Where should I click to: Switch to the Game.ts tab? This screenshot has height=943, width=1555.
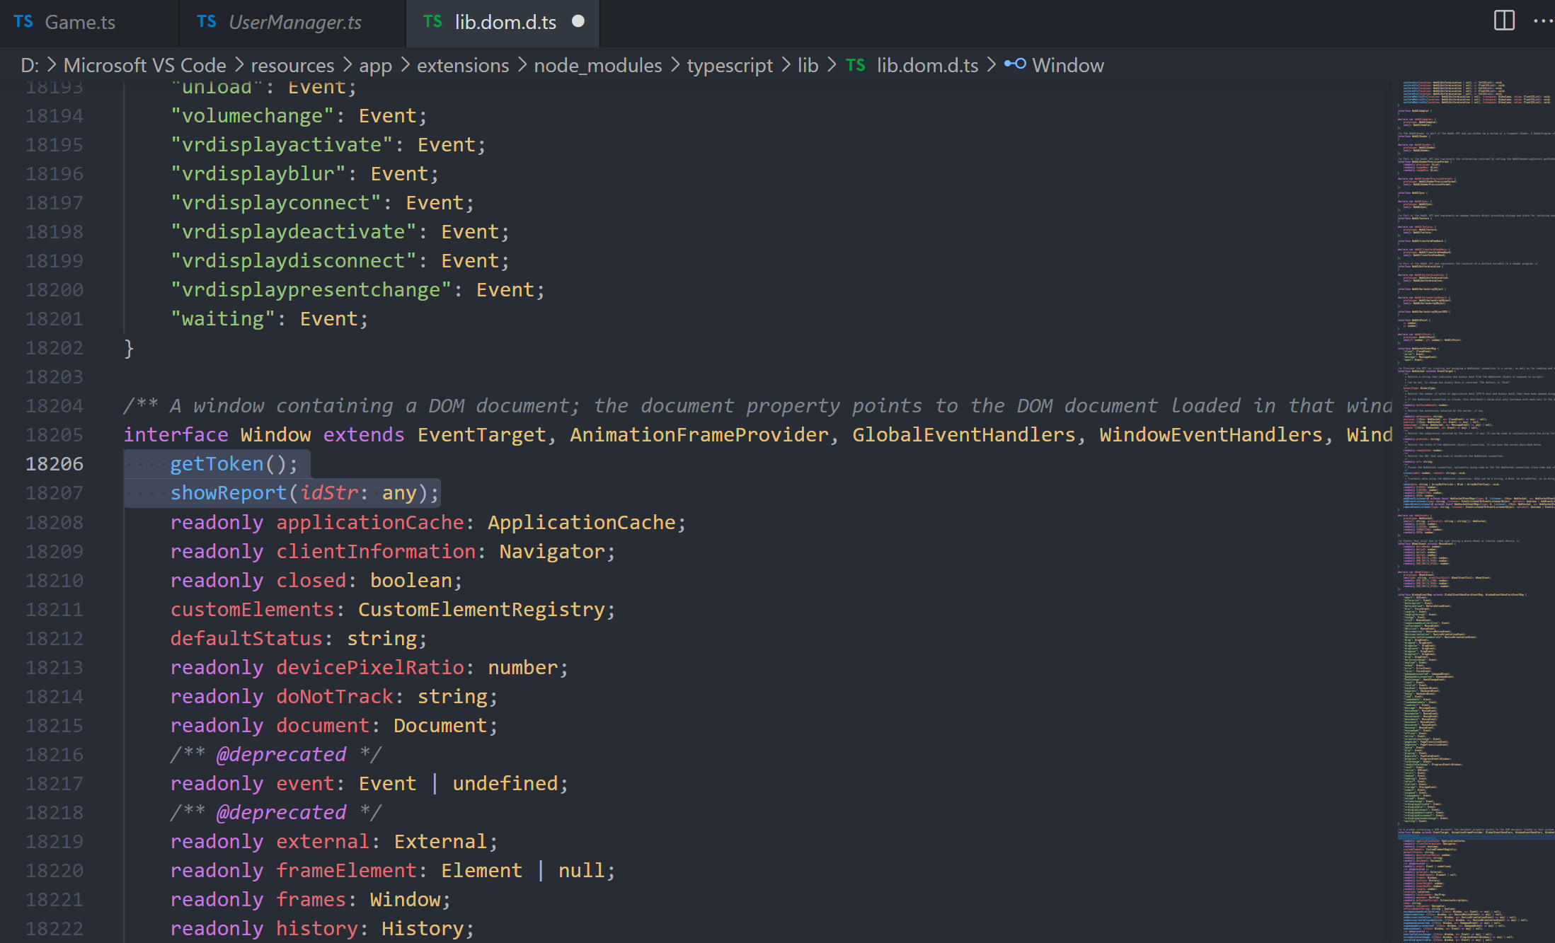tap(80, 23)
